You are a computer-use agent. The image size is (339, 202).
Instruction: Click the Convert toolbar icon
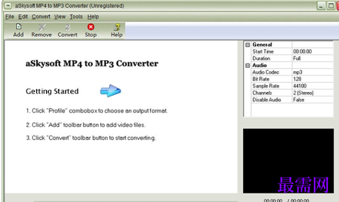click(67, 27)
